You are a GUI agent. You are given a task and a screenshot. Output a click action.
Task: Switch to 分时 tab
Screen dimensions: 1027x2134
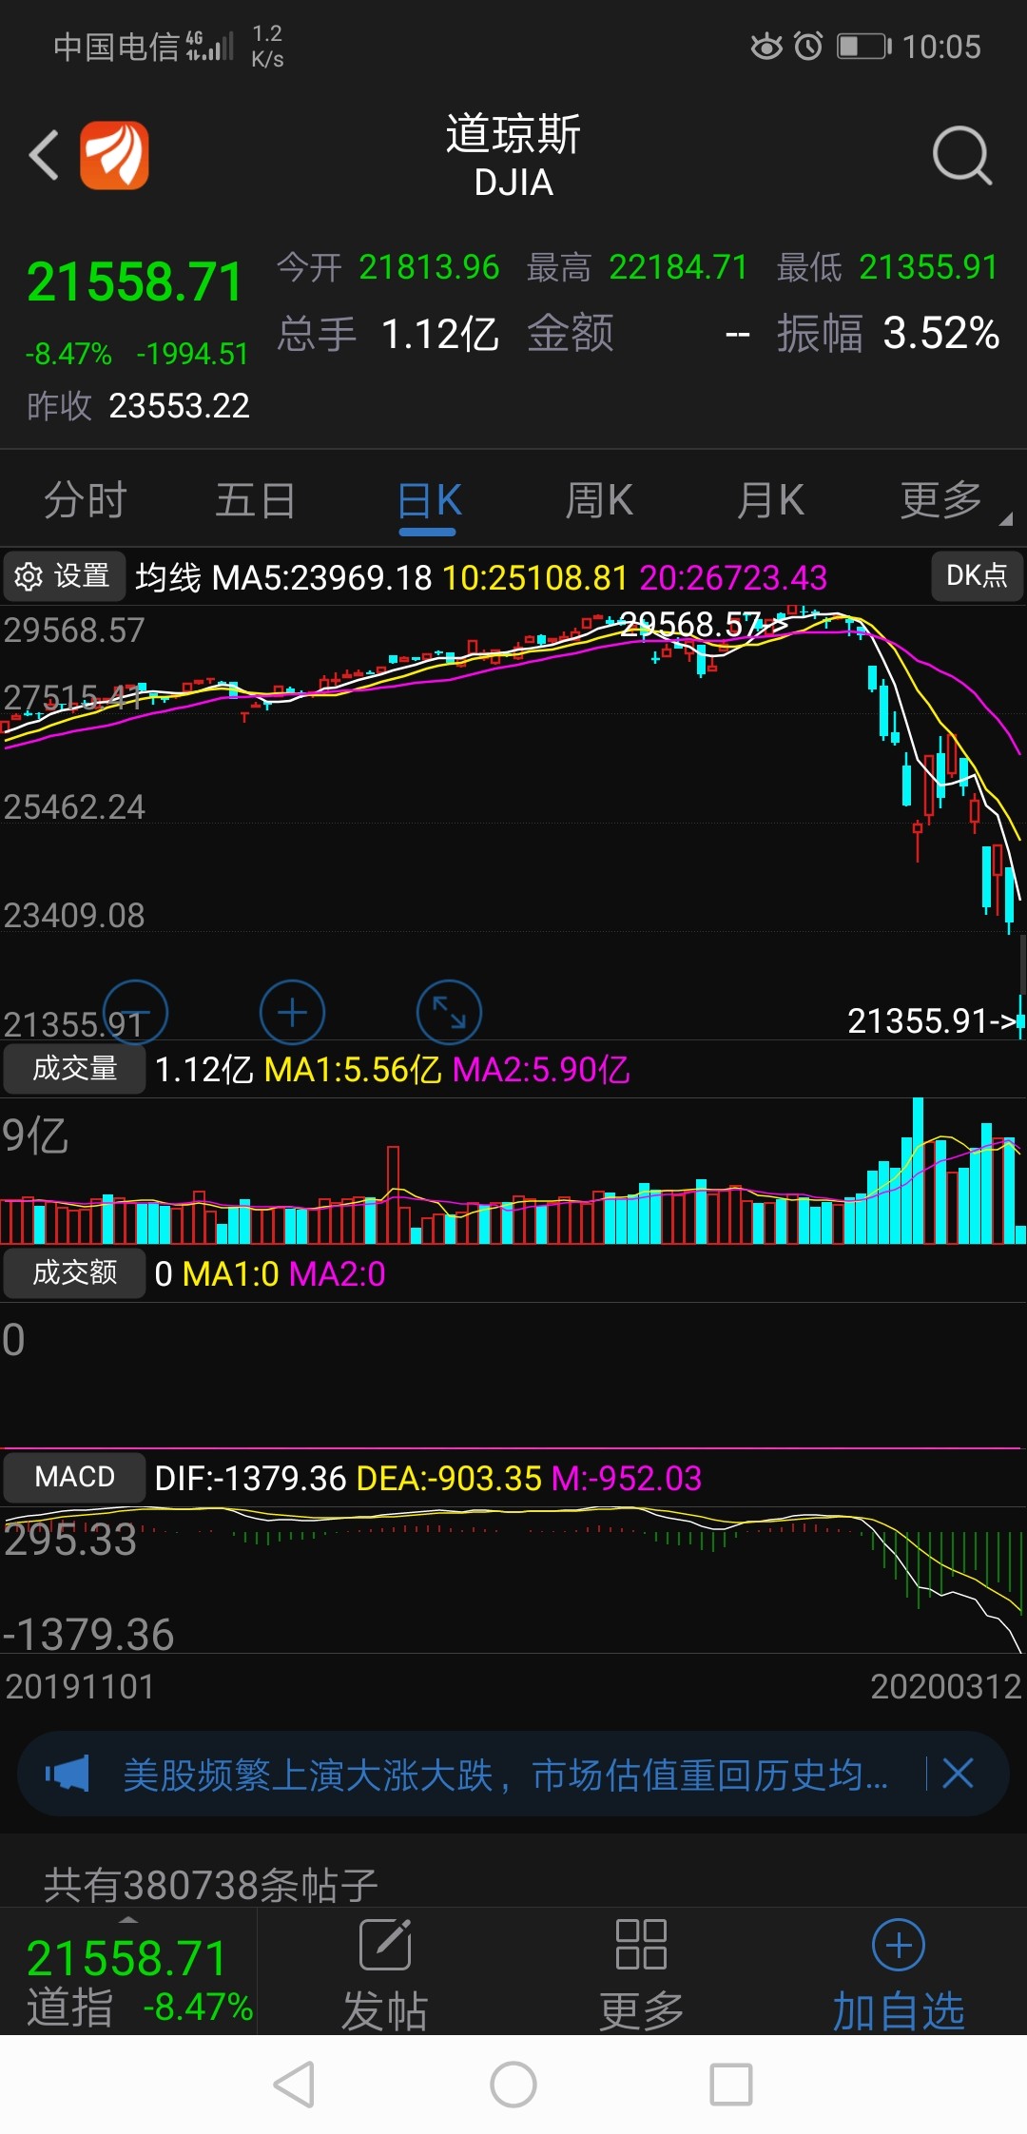pyautogui.click(x=86, y=500)
